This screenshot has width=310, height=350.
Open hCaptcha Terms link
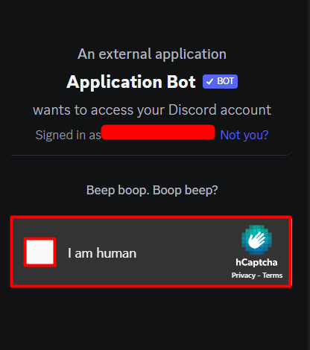click(x=273, y=276)
